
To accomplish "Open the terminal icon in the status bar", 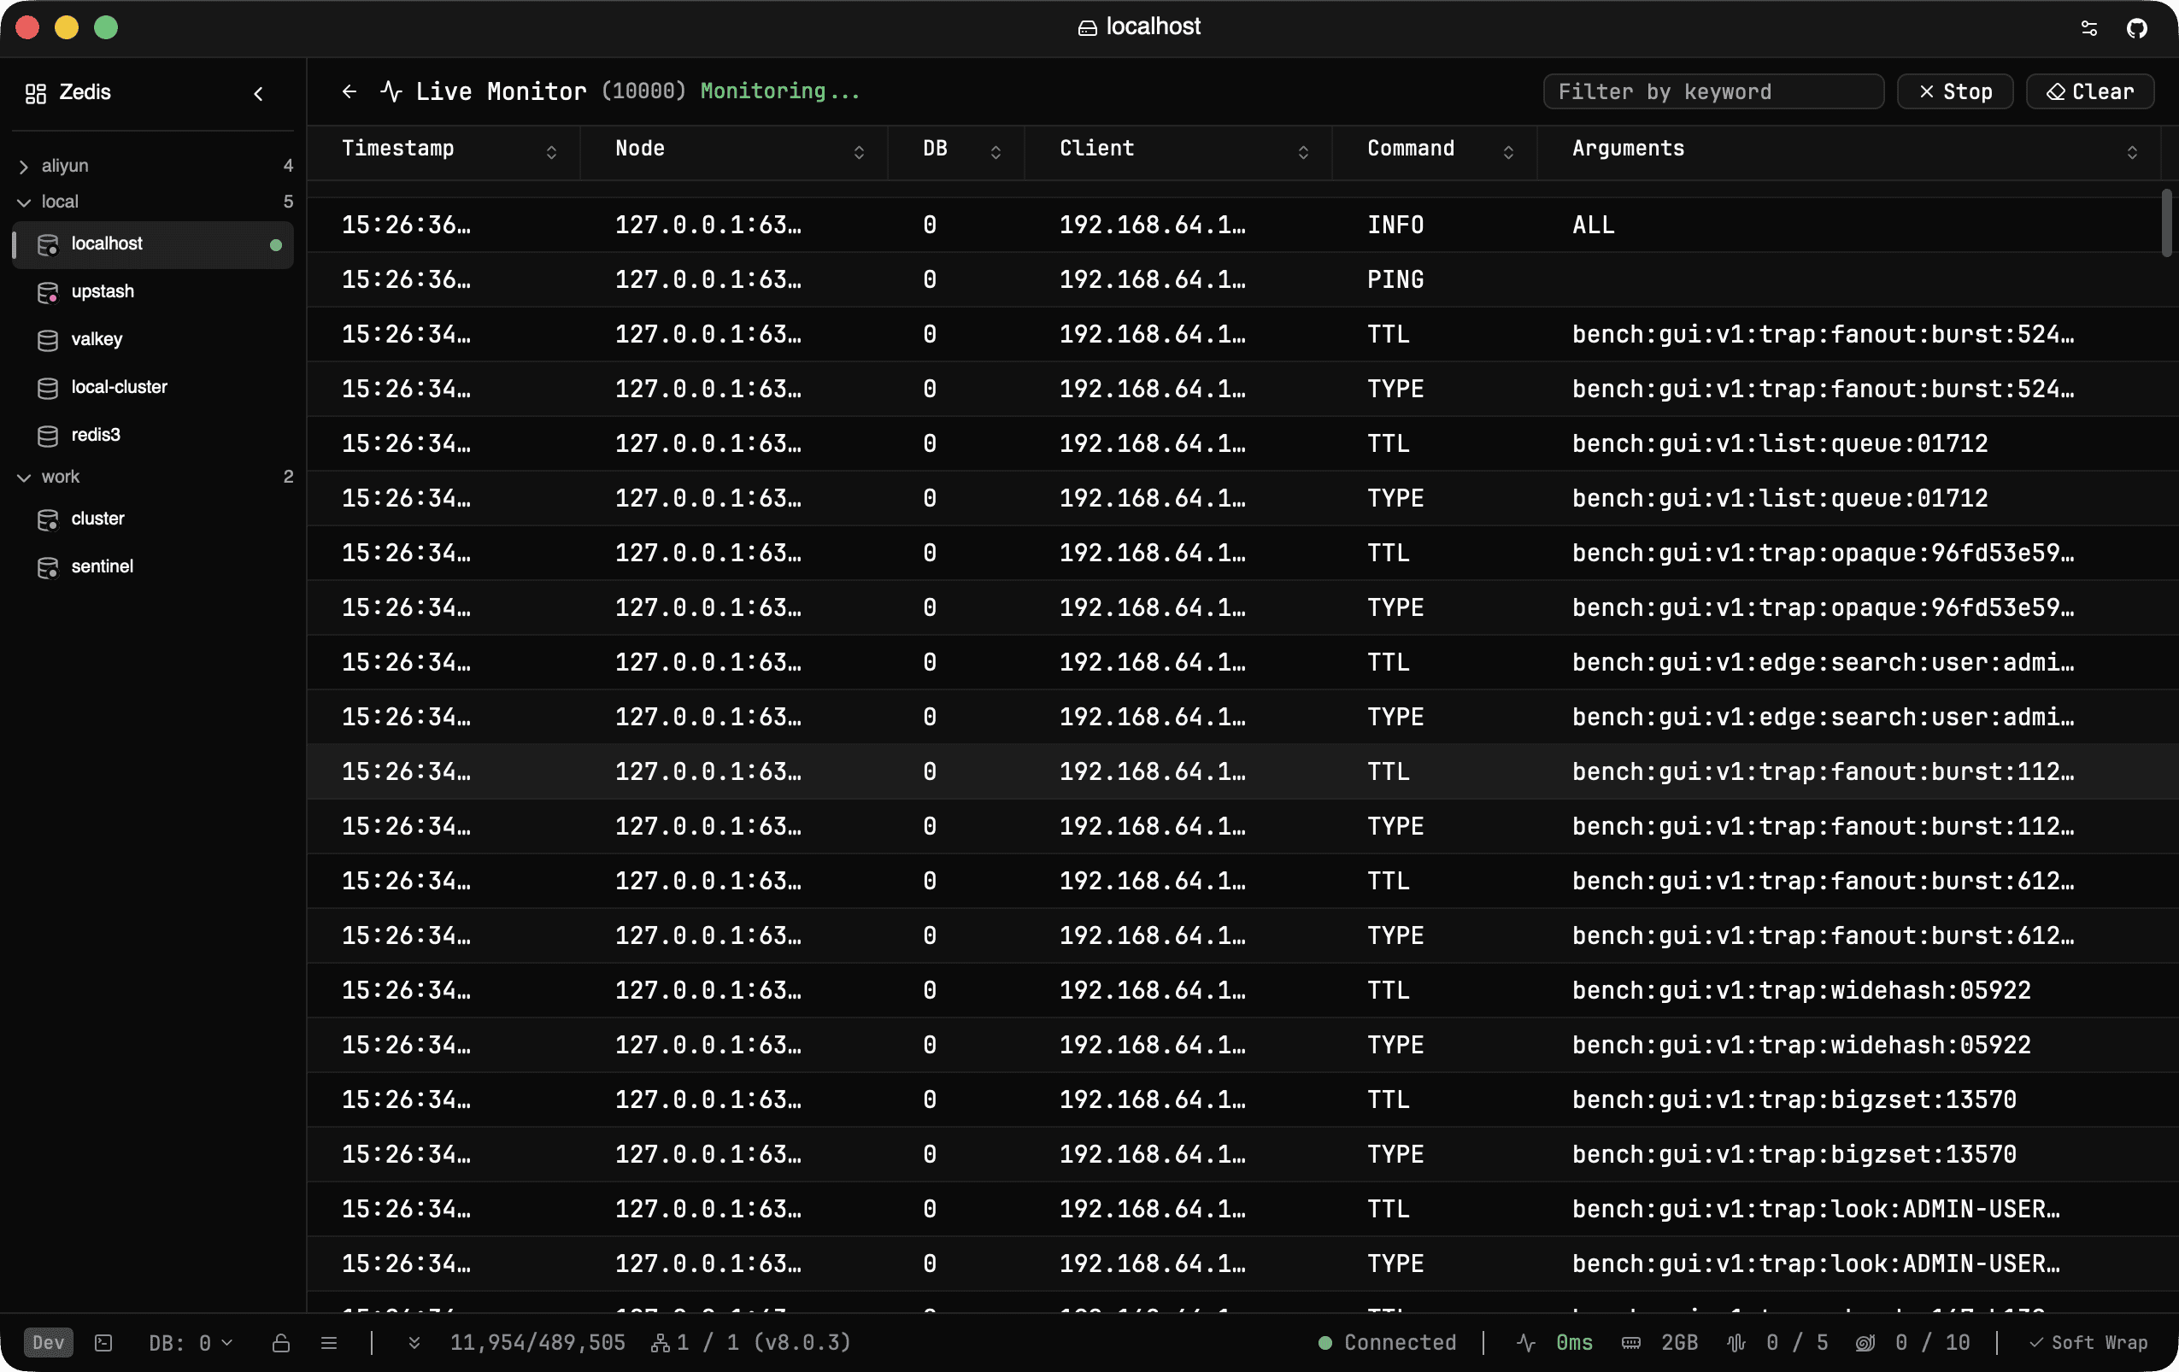I will [103, 1343].
